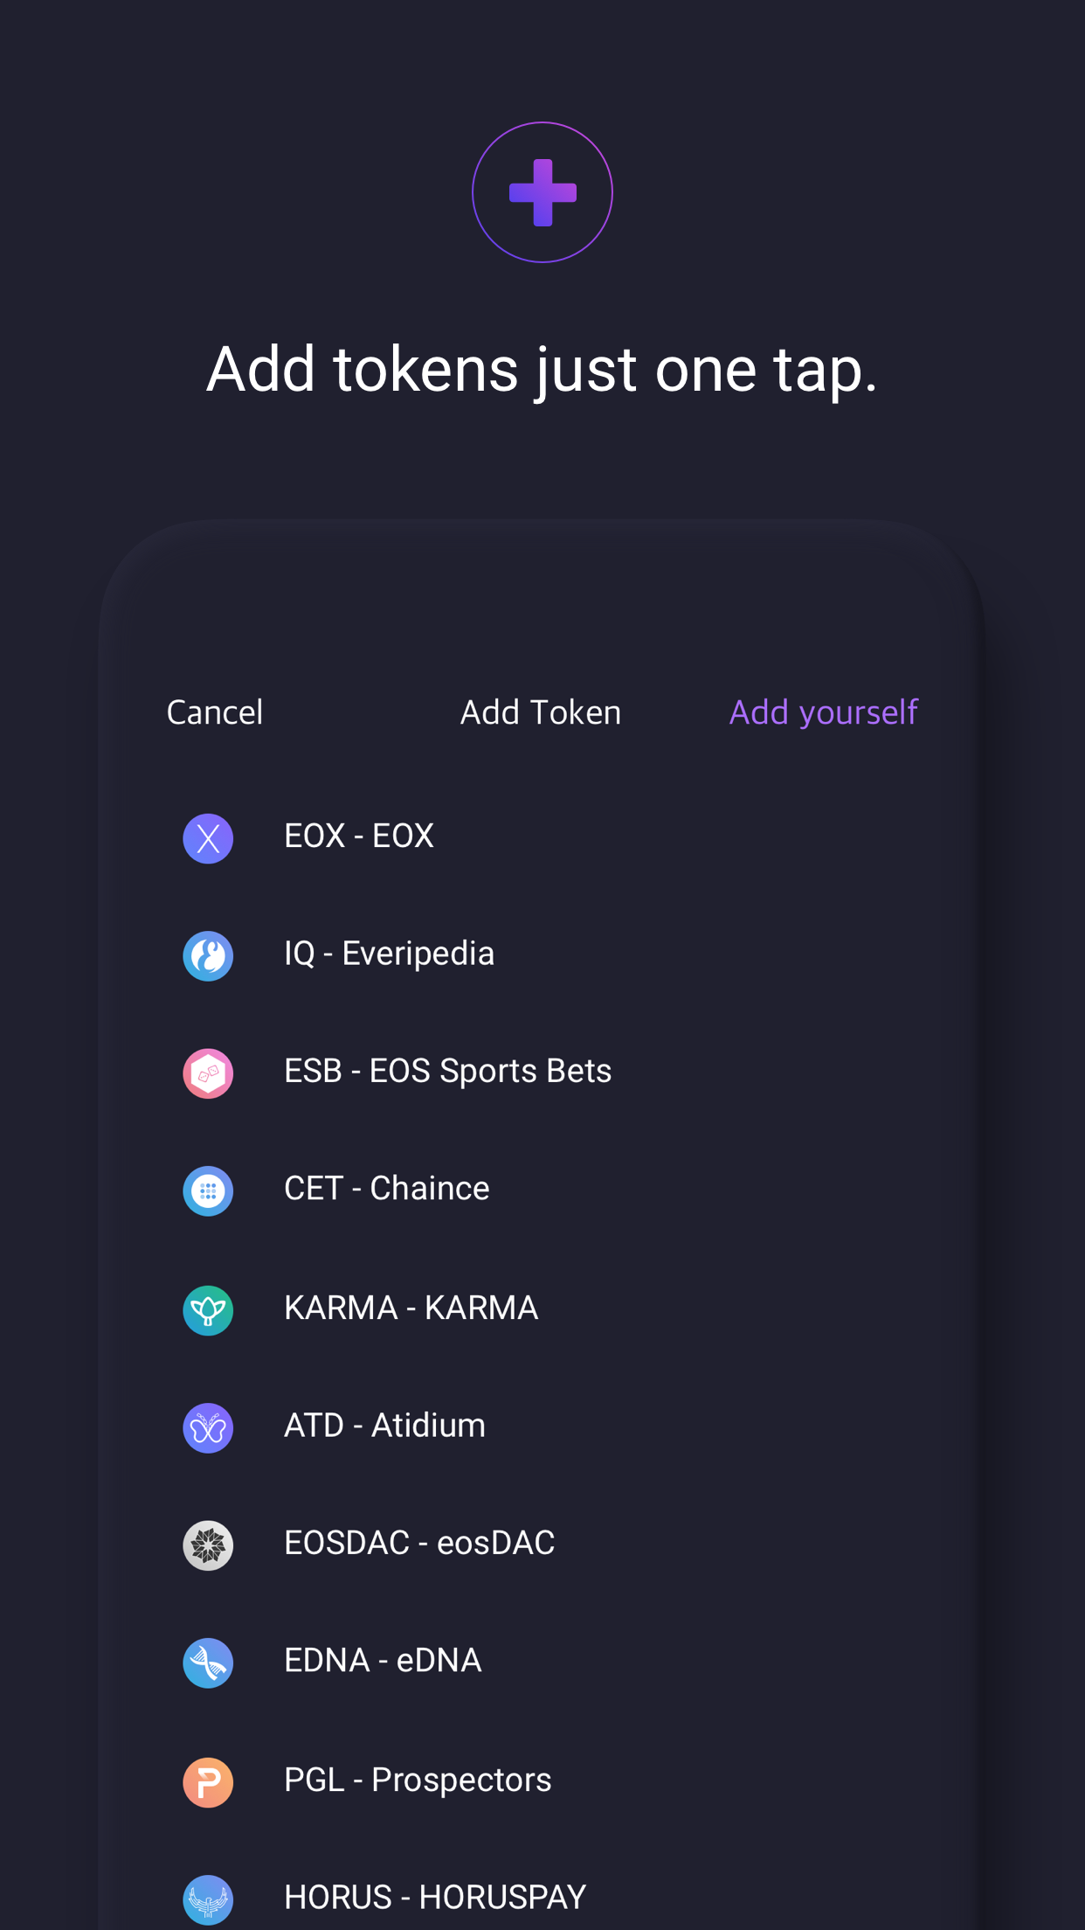Open the Add yourself option

pos(822,712)
